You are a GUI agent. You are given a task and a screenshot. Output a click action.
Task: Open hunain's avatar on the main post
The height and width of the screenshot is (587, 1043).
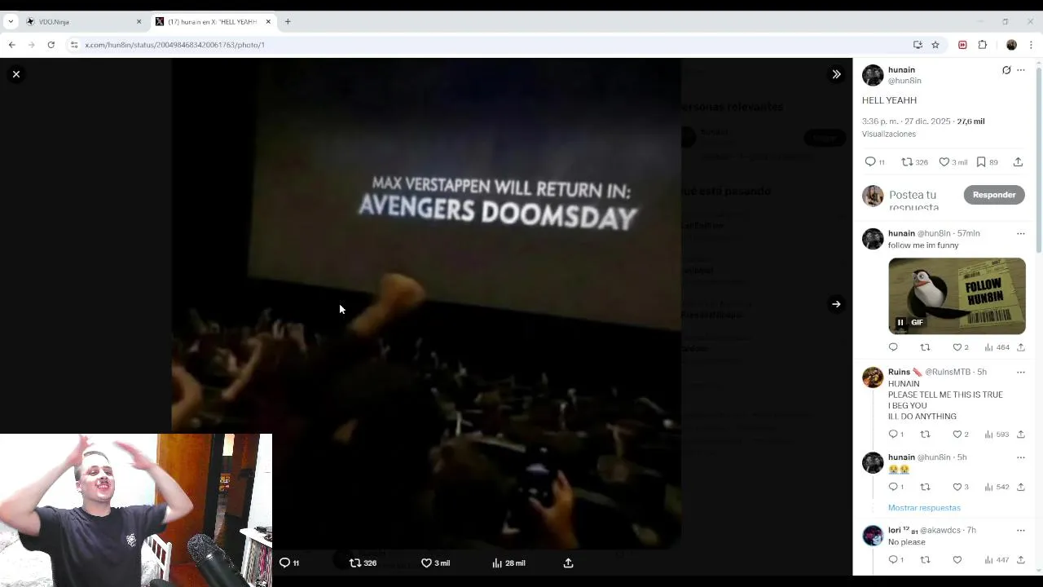pos(873,75)
